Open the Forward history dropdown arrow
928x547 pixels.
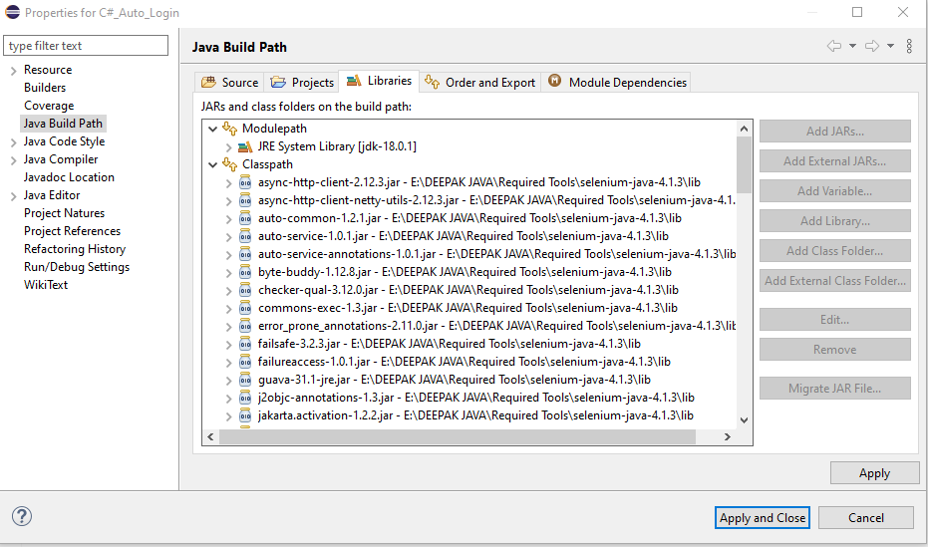(890, 46)
